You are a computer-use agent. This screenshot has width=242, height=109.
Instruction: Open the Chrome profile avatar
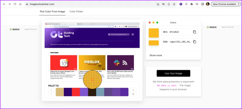208,4
